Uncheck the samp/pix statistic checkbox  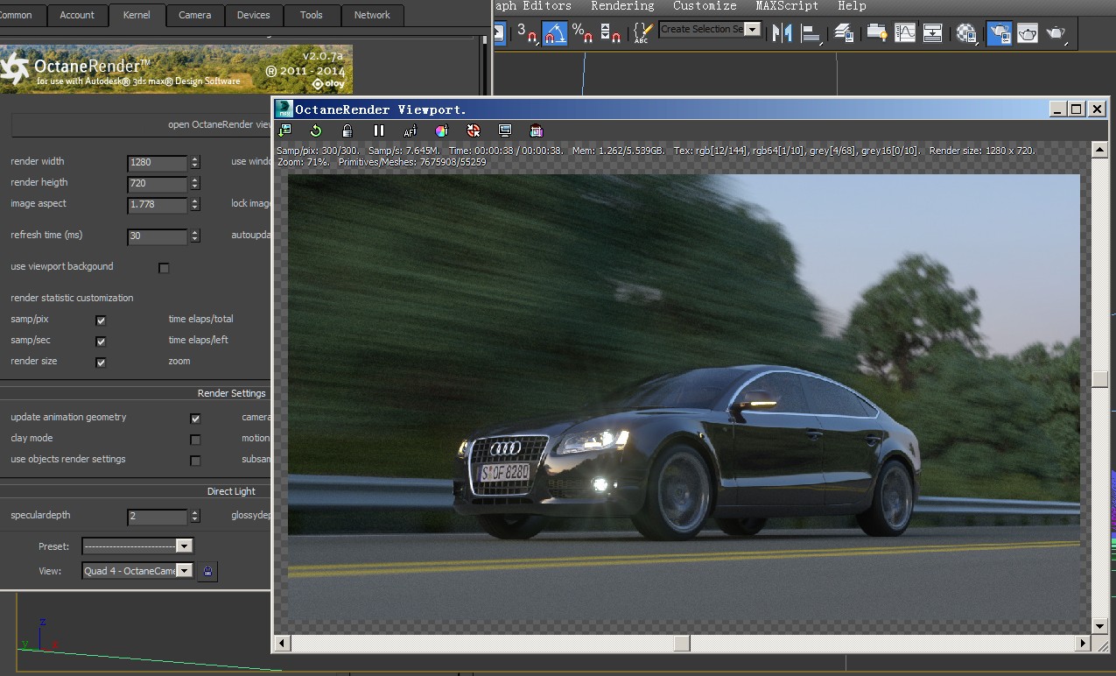click(x=101, y=320)
